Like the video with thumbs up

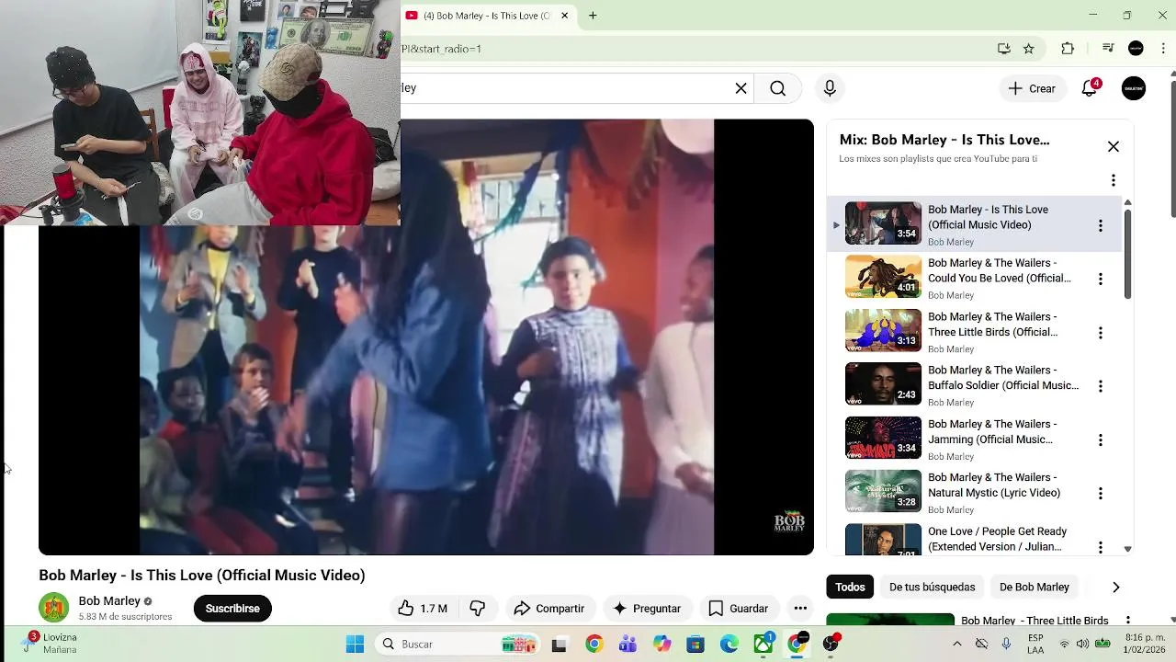pos(423,609)
